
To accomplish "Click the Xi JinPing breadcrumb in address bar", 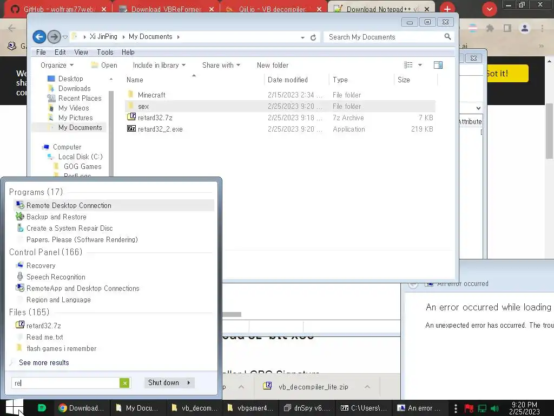I will (x=103, y=36).
